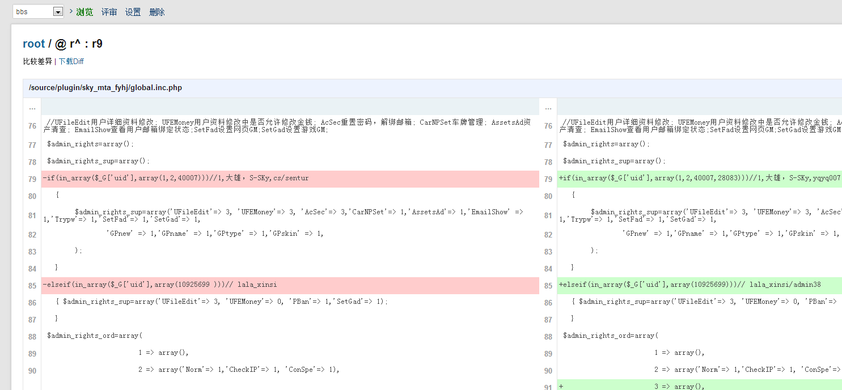
Task: Click the 删除 delete menu item
Action: (x=156, y=12)
